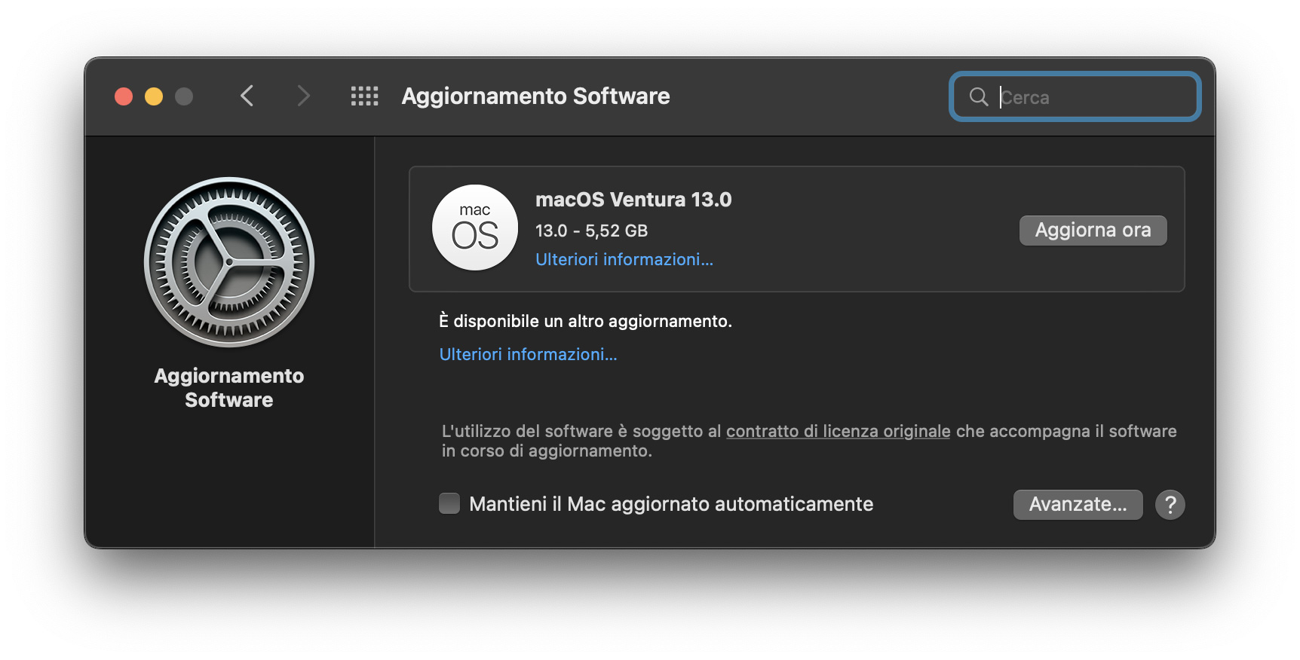
Task: Open the "Avanzate..." options
Action: pos(1078,505)
